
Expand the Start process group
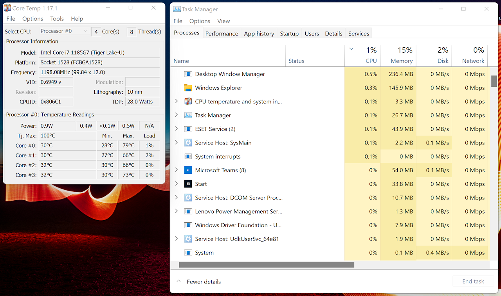coord(176,184)
